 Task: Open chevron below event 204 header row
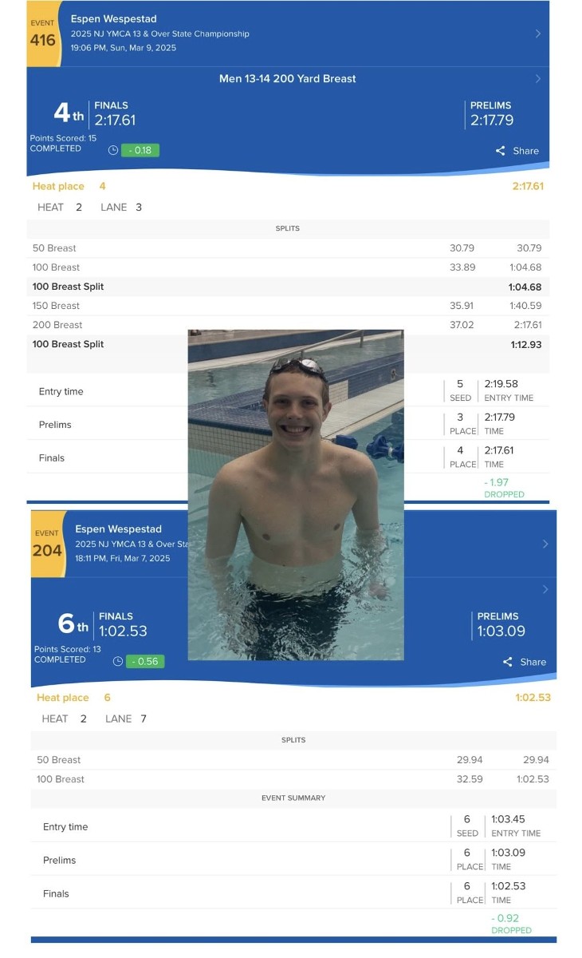pyautogui.click(x=545, y=589)
